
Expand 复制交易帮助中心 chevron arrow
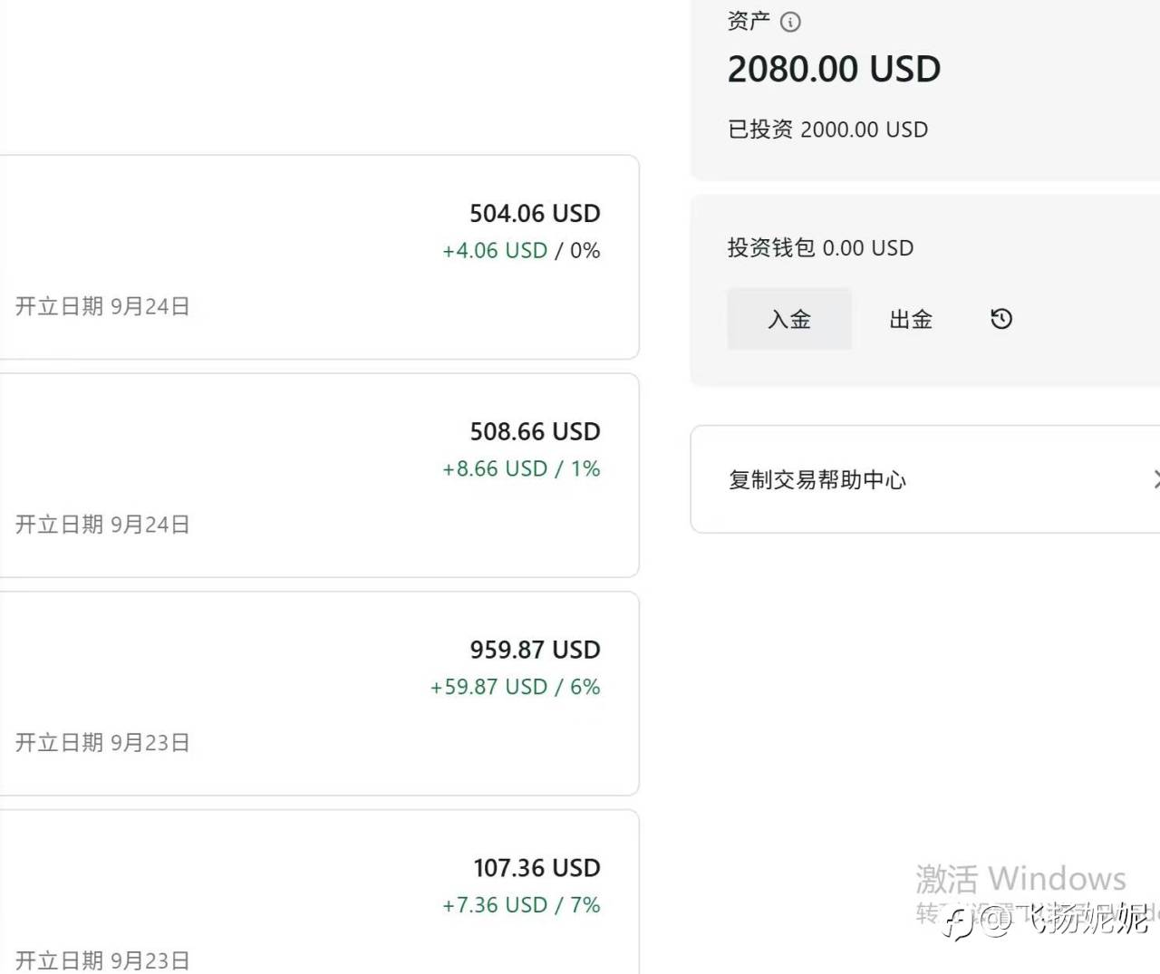point(1155,479)
